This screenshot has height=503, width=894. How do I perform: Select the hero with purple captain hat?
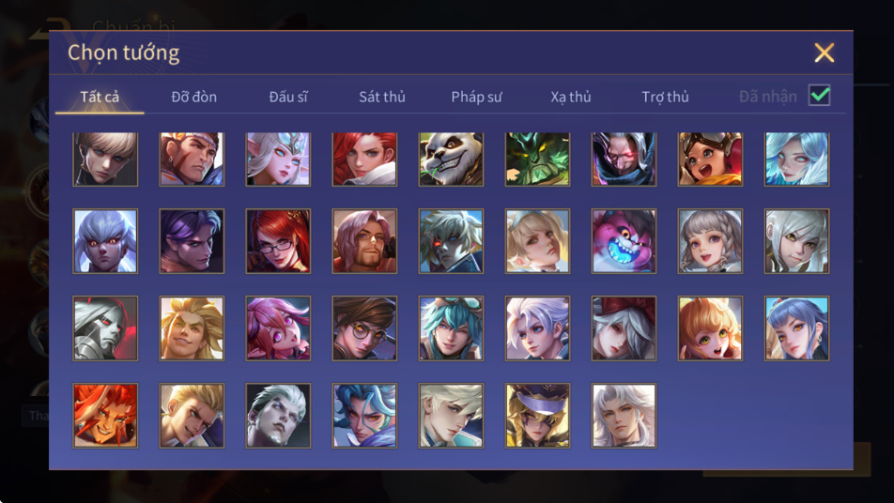537,416
